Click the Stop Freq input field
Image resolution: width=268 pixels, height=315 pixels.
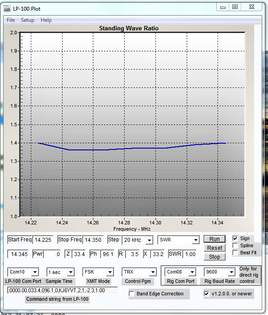click(93, 240)
